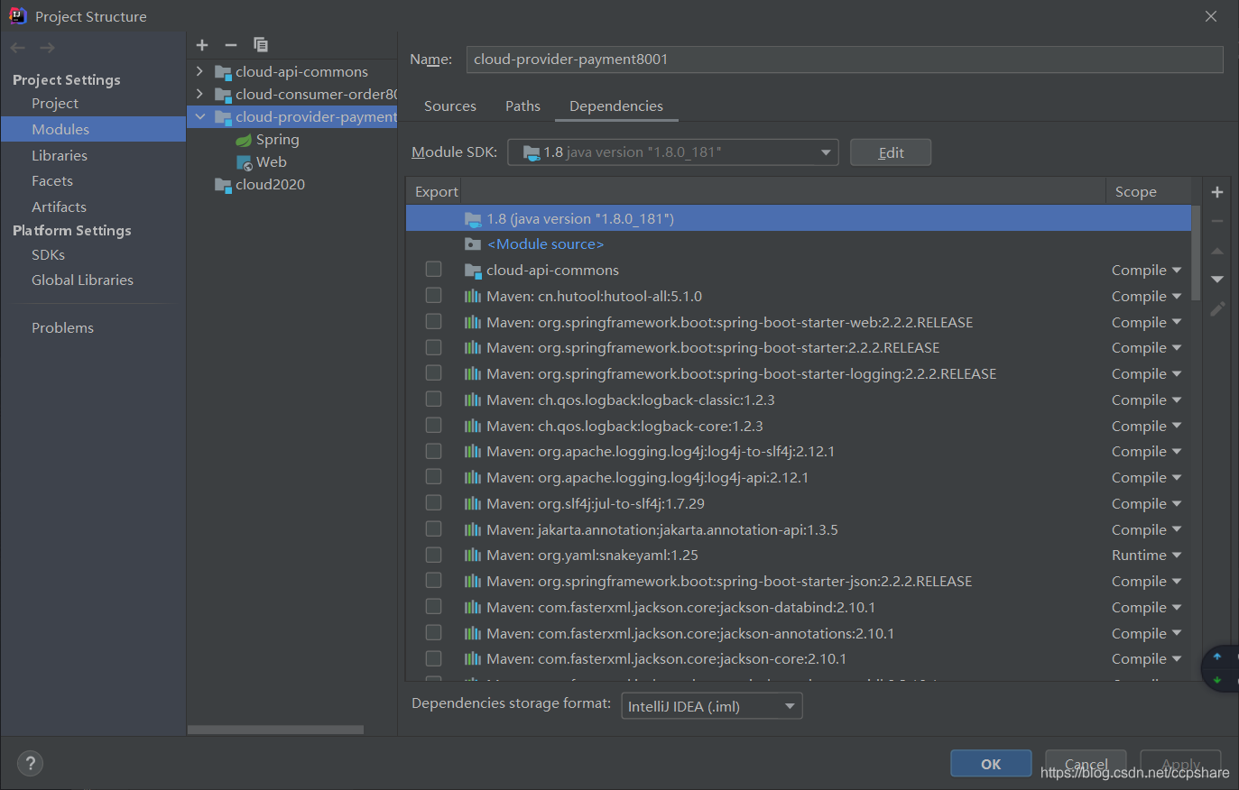Image resolution: width=1239 pixels, height=790 pixels.
Task: Select the Web facet icon
Action: click(x=244, y=162)
